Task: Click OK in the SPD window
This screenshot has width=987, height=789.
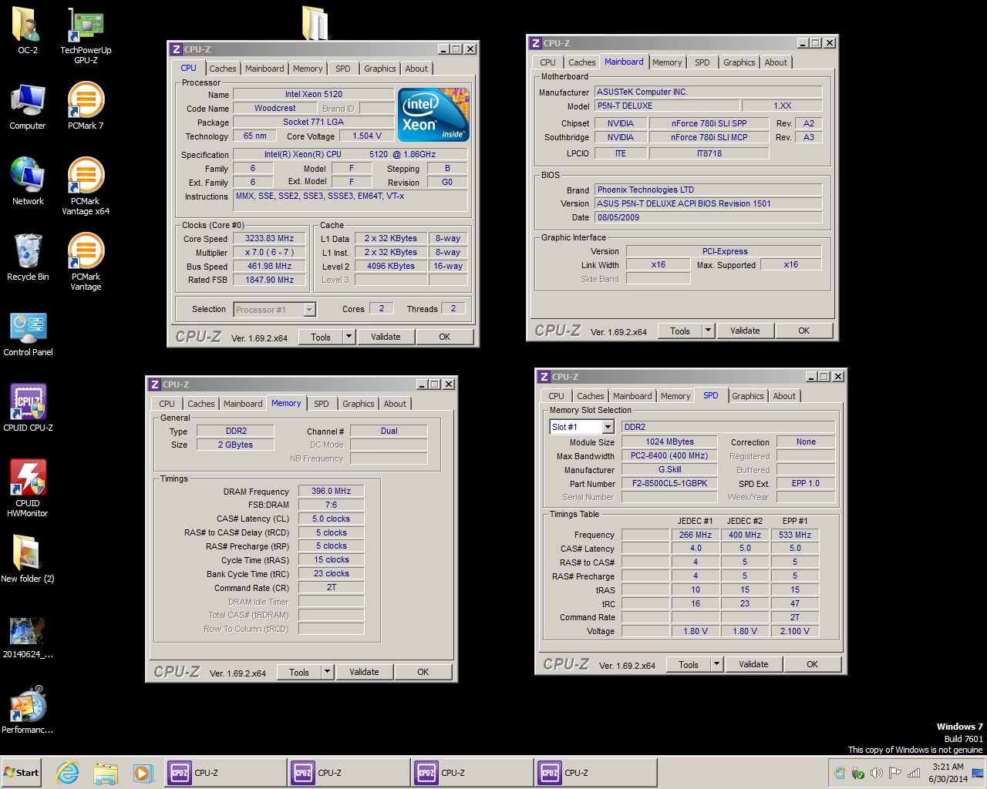Action: (x=813, y=664)
